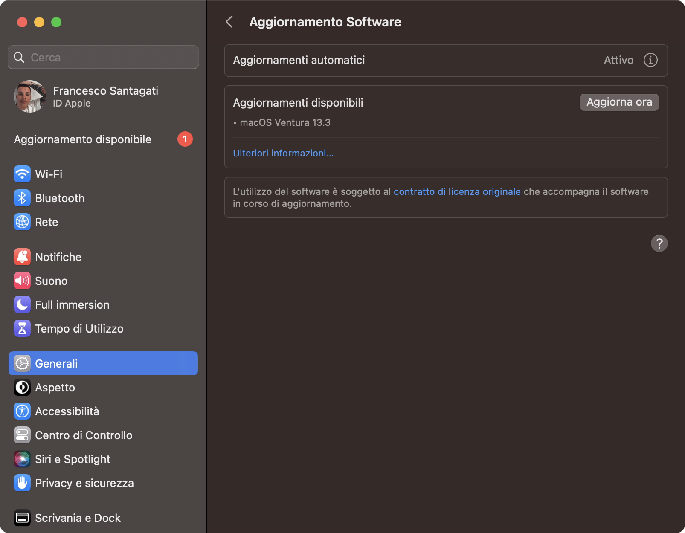
Task: Go back using the chevron arrow
Action: pos(229,22)
